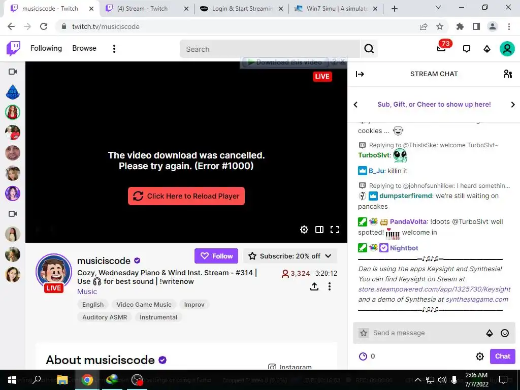Open a new browser tab
Viewport: 520px width, 390px height.
(394, 9)
